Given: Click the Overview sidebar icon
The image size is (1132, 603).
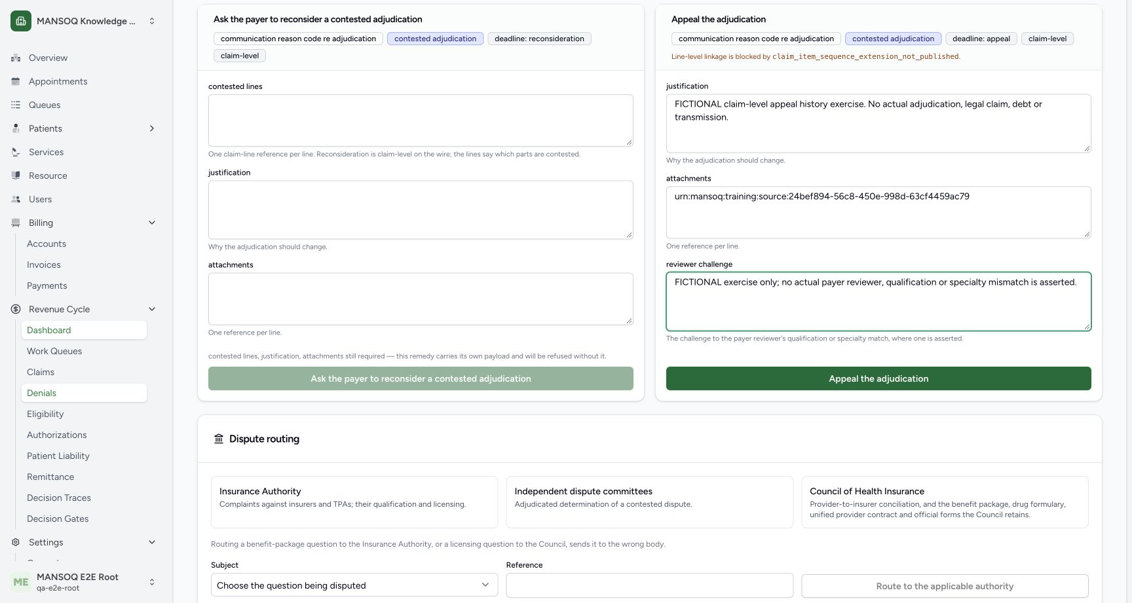Looking at the screenshot, I should 16,58.
